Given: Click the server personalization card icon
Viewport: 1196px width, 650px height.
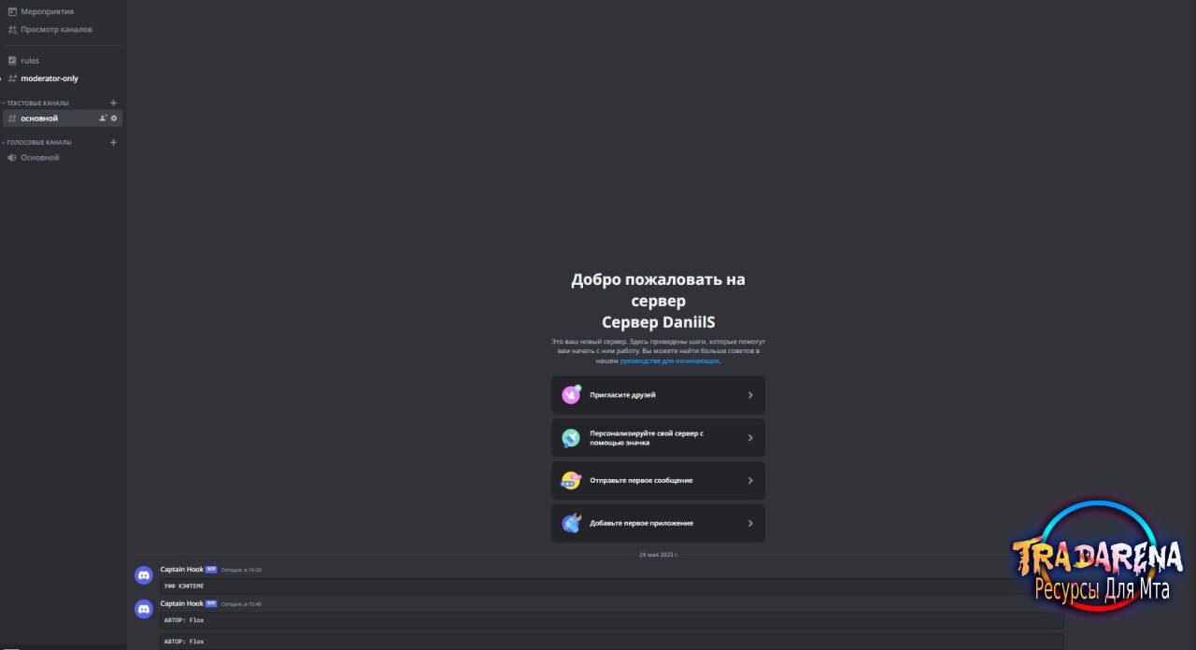Looking at the screenshot, I should (571, 438).
